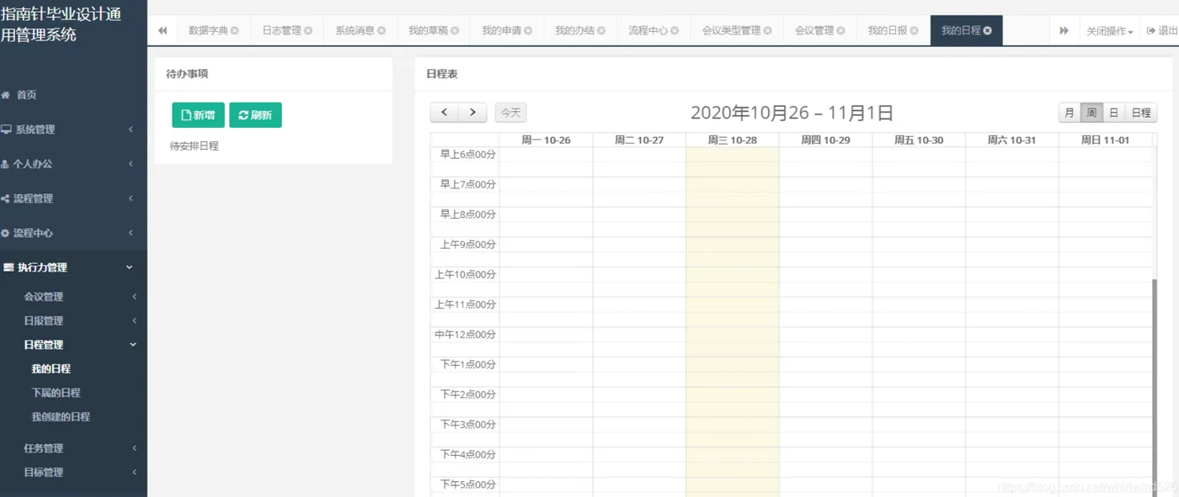Click the 上午10点00分 time label
The width and height of the screenshot is (1179, 497).
coord(466,274)
